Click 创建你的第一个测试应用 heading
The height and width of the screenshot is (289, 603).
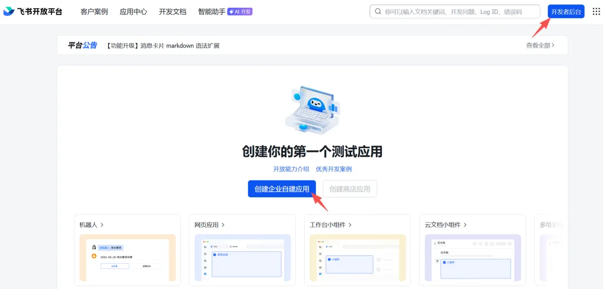pos(312,151)
